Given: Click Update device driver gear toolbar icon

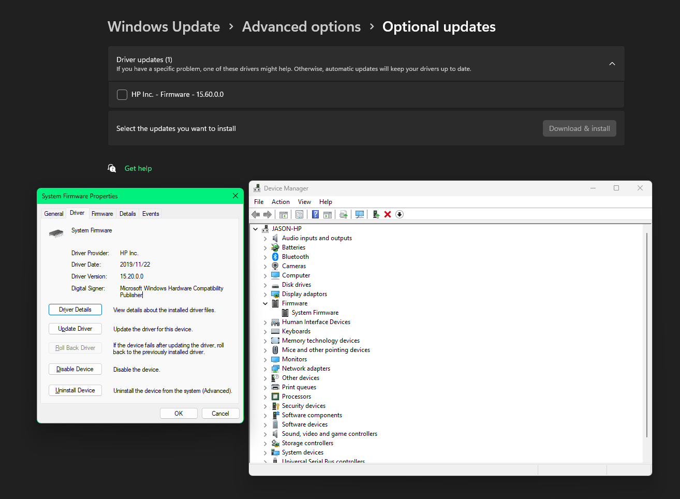Looking at the screenshot, I should pyautogui.click(x=343, y=214).
